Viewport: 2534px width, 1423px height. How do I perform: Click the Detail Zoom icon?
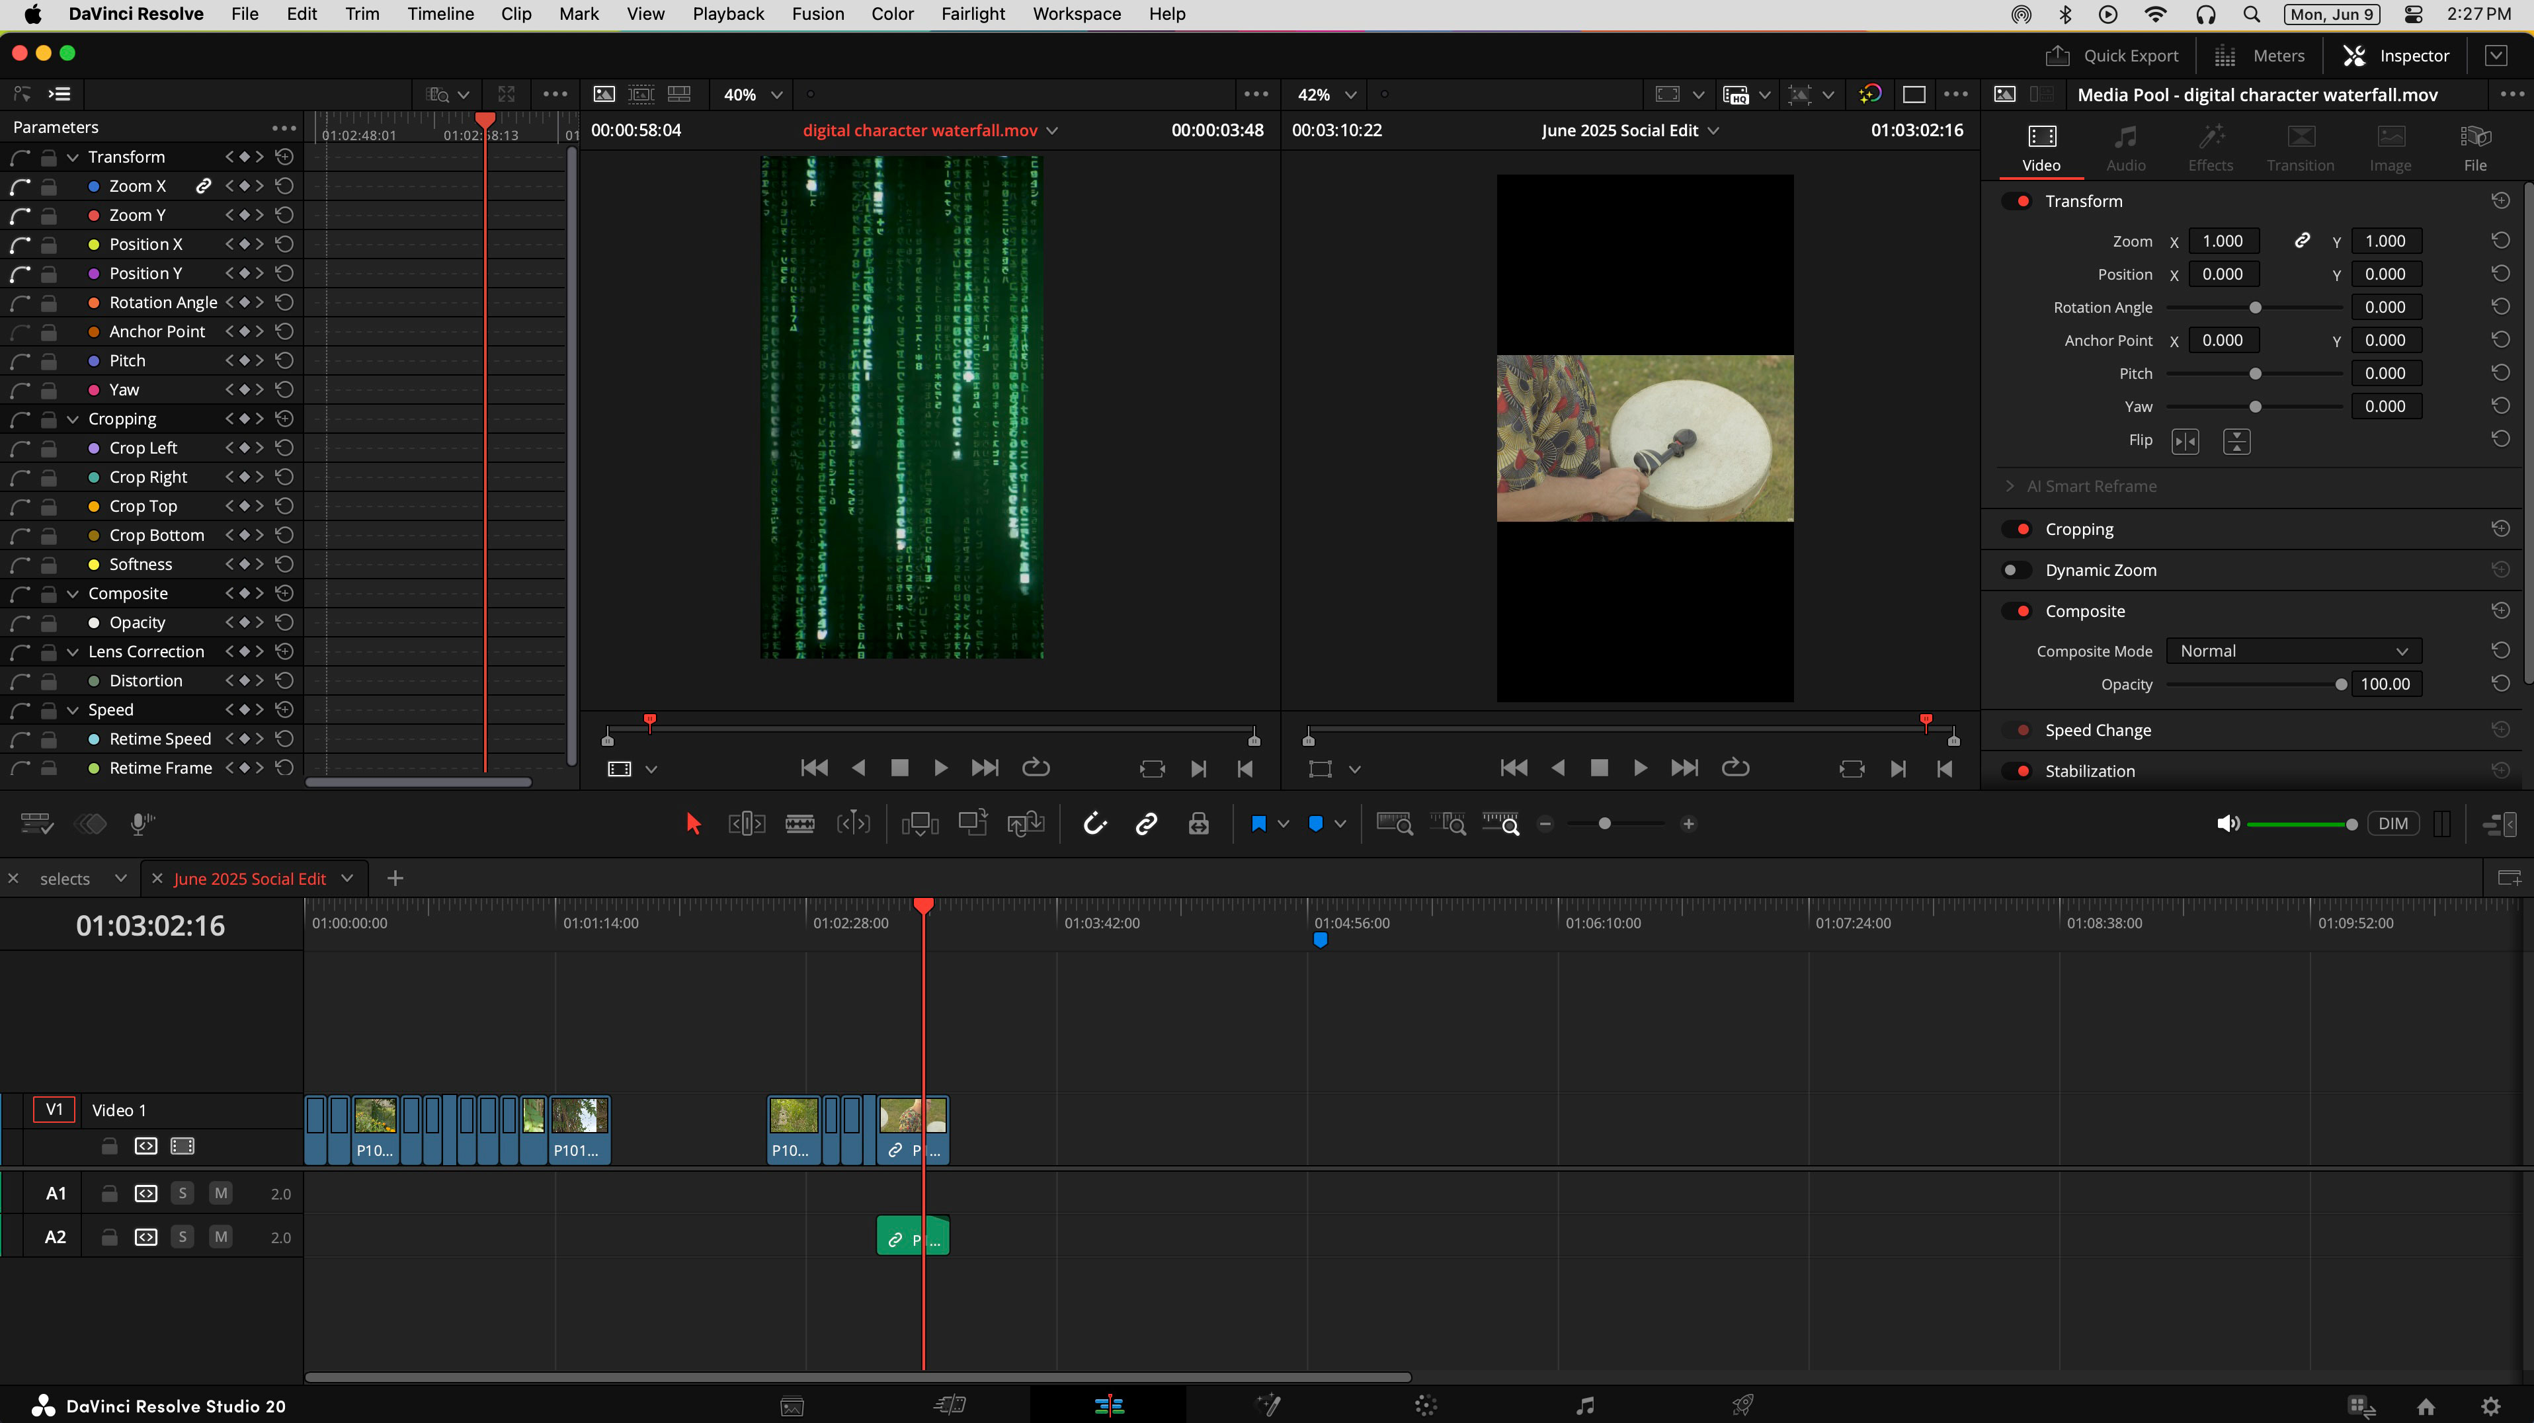[1448, 824]
